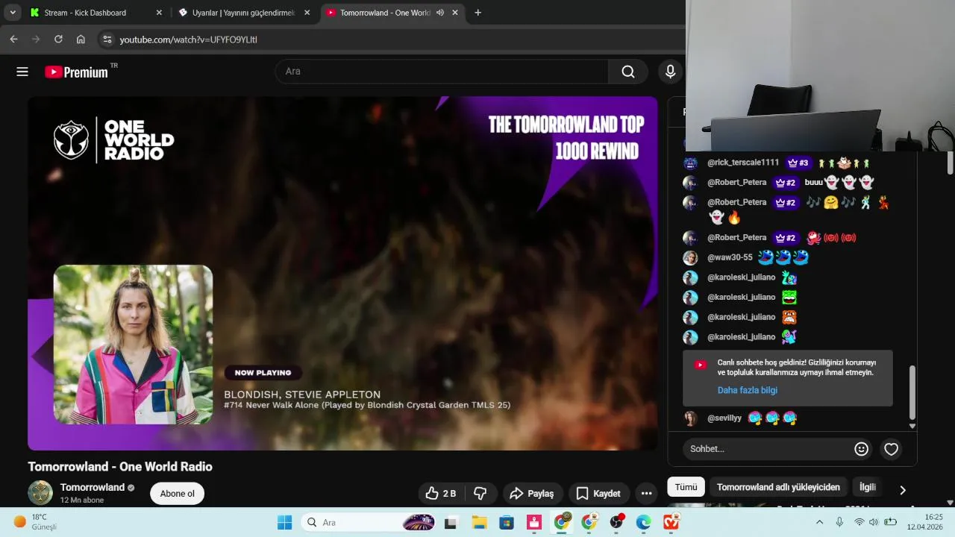The height and width of the screenshot is (537, 955).
Task: Open Microsoft Store from the taskbar
Action: pyautogui.click(x=507, y=522)
